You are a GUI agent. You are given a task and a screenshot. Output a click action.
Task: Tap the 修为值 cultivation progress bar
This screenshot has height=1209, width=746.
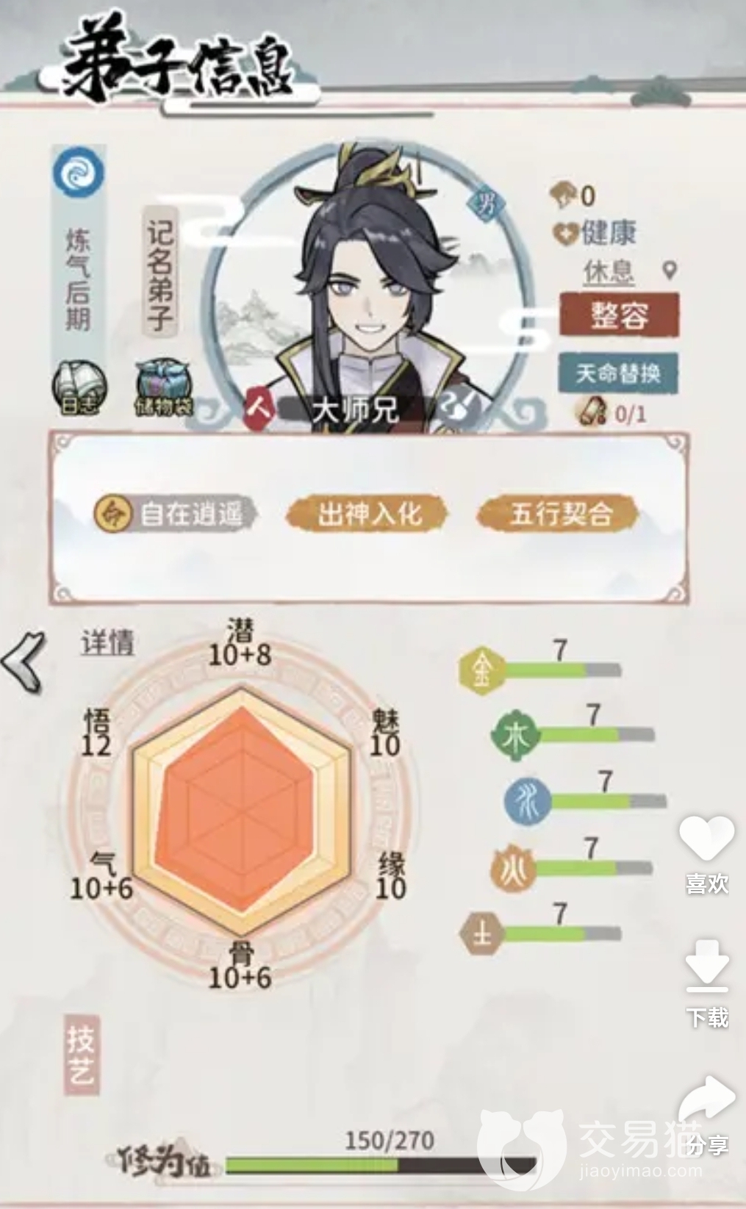point(381,1166)
